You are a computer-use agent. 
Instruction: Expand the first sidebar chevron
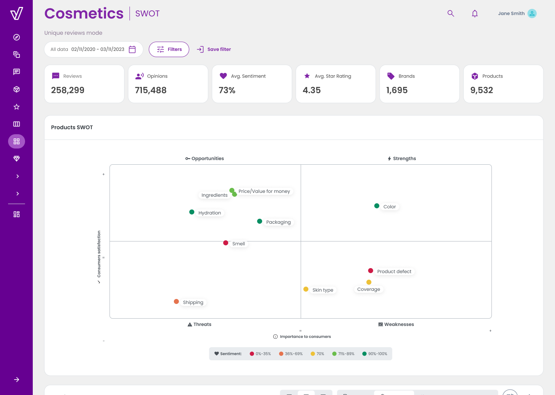coord(17,176)
